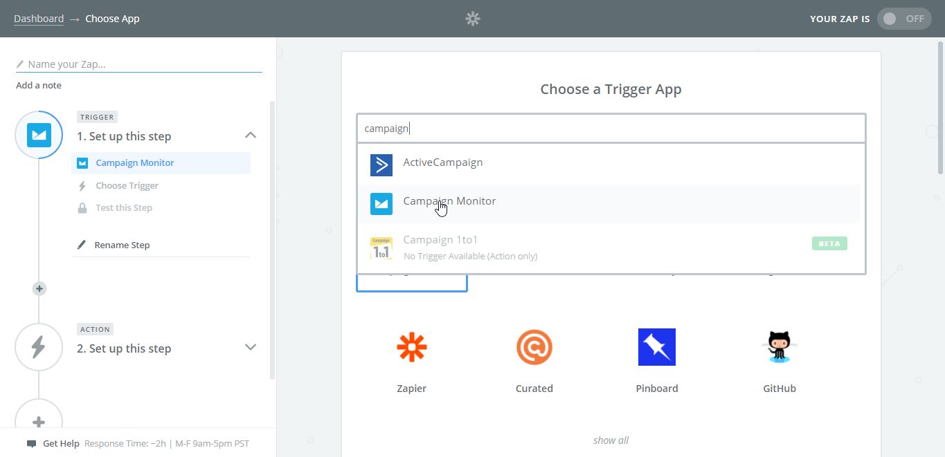
Task: Click the pencil icon beside Rename Step
Action: pyautogui.click(x=82, y=245)
